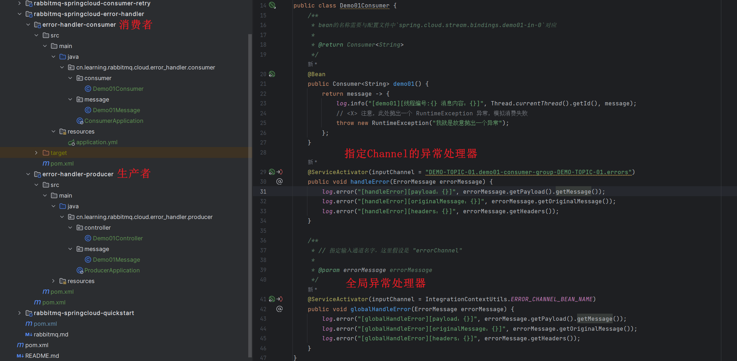Viewport: 737px width, 361px height.
Task: Click the Spring bean gutter icon on line 29
Action: point(272,172)
